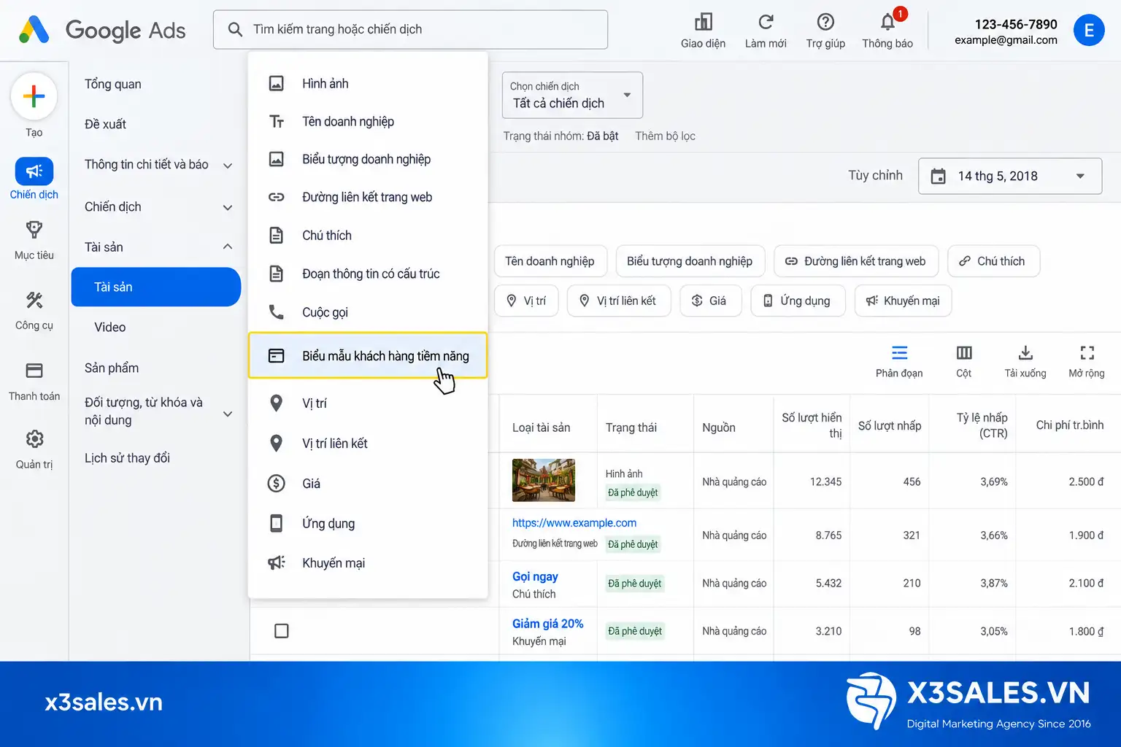1121x747 pixels.
Task: Click the Làm mới refresh icon
Action: pos(766,22)
